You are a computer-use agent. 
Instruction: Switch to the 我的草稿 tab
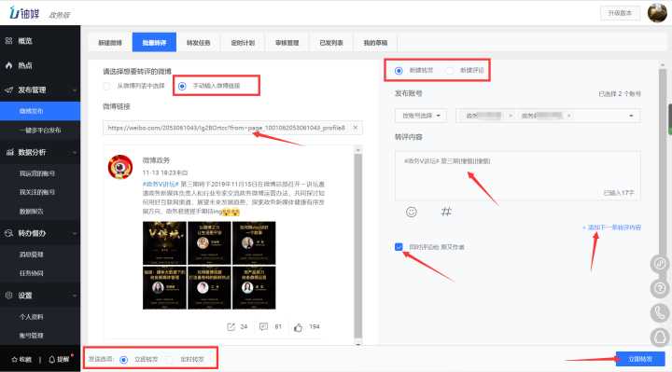pos(375,42)
